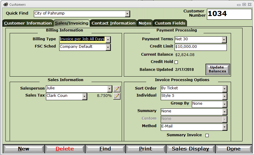The height and width of the screenshot is (155, 254).
Task: Expand the Billing Type dropdown
Action: (108, 40)
